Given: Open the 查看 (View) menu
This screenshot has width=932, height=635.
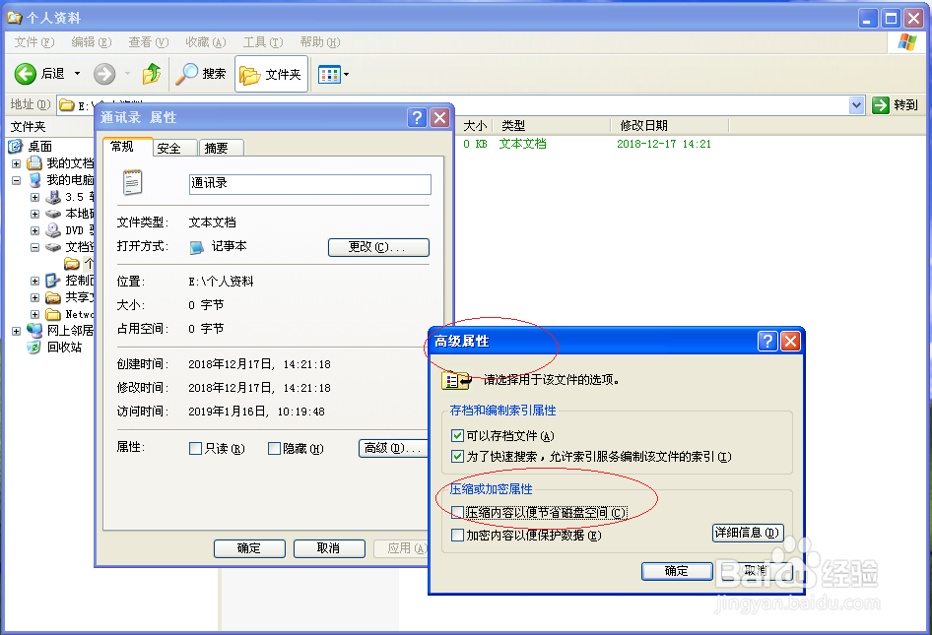Looking at the screenshot, I should tap(148, 42).
